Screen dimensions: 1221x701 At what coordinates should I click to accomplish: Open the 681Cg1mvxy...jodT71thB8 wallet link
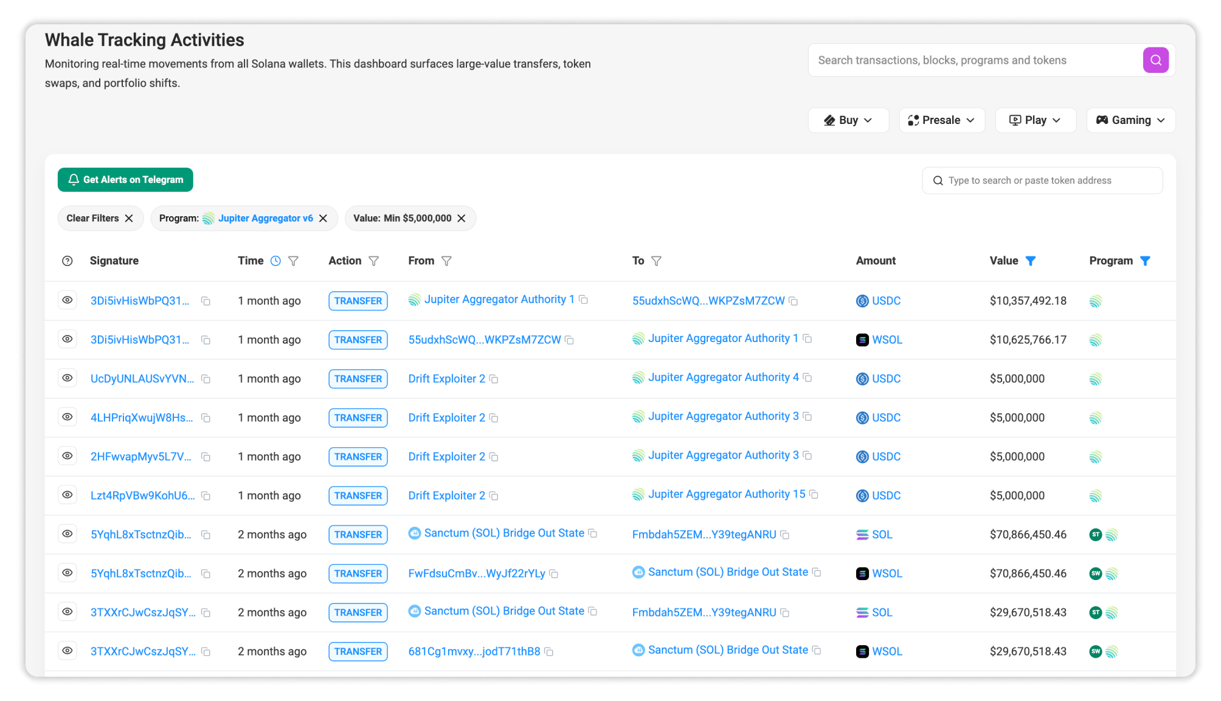pos(474,651)
